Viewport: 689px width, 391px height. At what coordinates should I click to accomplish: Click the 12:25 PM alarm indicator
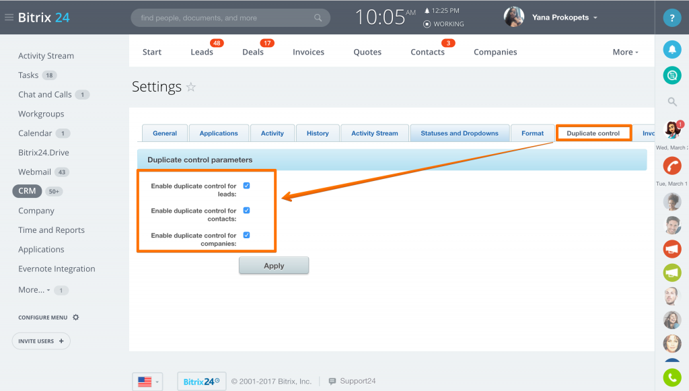(x=441, y=11)
